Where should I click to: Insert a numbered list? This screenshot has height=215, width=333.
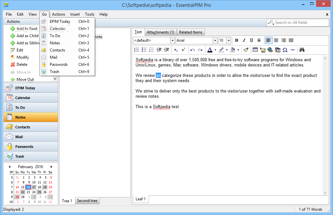[x=137, y=50]
